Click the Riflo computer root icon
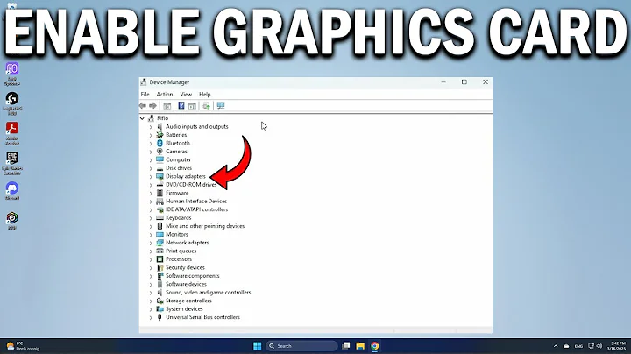This screenshot has height=354, width=631. point(152,118)
